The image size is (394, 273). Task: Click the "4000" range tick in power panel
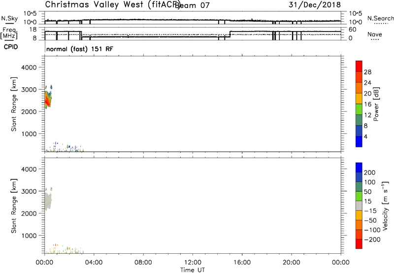pos(29,68)
